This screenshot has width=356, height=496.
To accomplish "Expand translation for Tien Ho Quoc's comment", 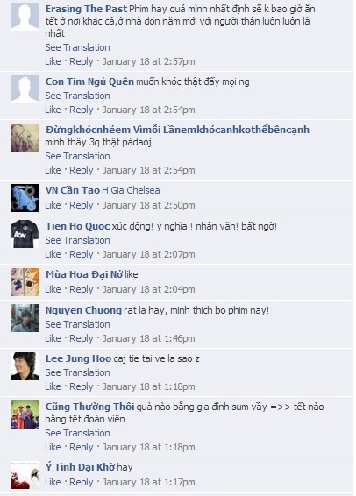I will [x=77, y=240].
